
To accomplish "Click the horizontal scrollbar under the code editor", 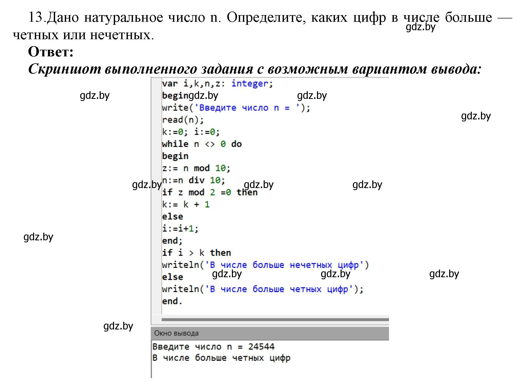I will [x=275, y=319].
